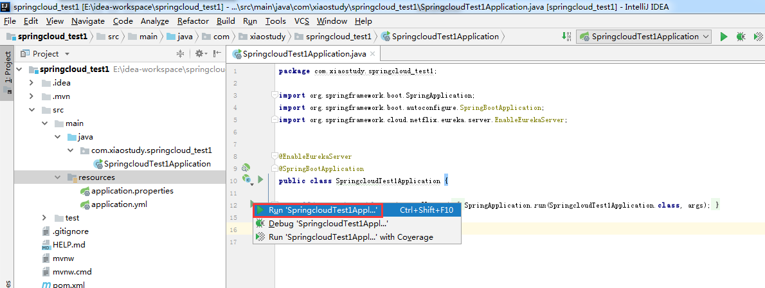Click the green Run toolbar button
The image size is (765, 288).
tap(724, 37)
